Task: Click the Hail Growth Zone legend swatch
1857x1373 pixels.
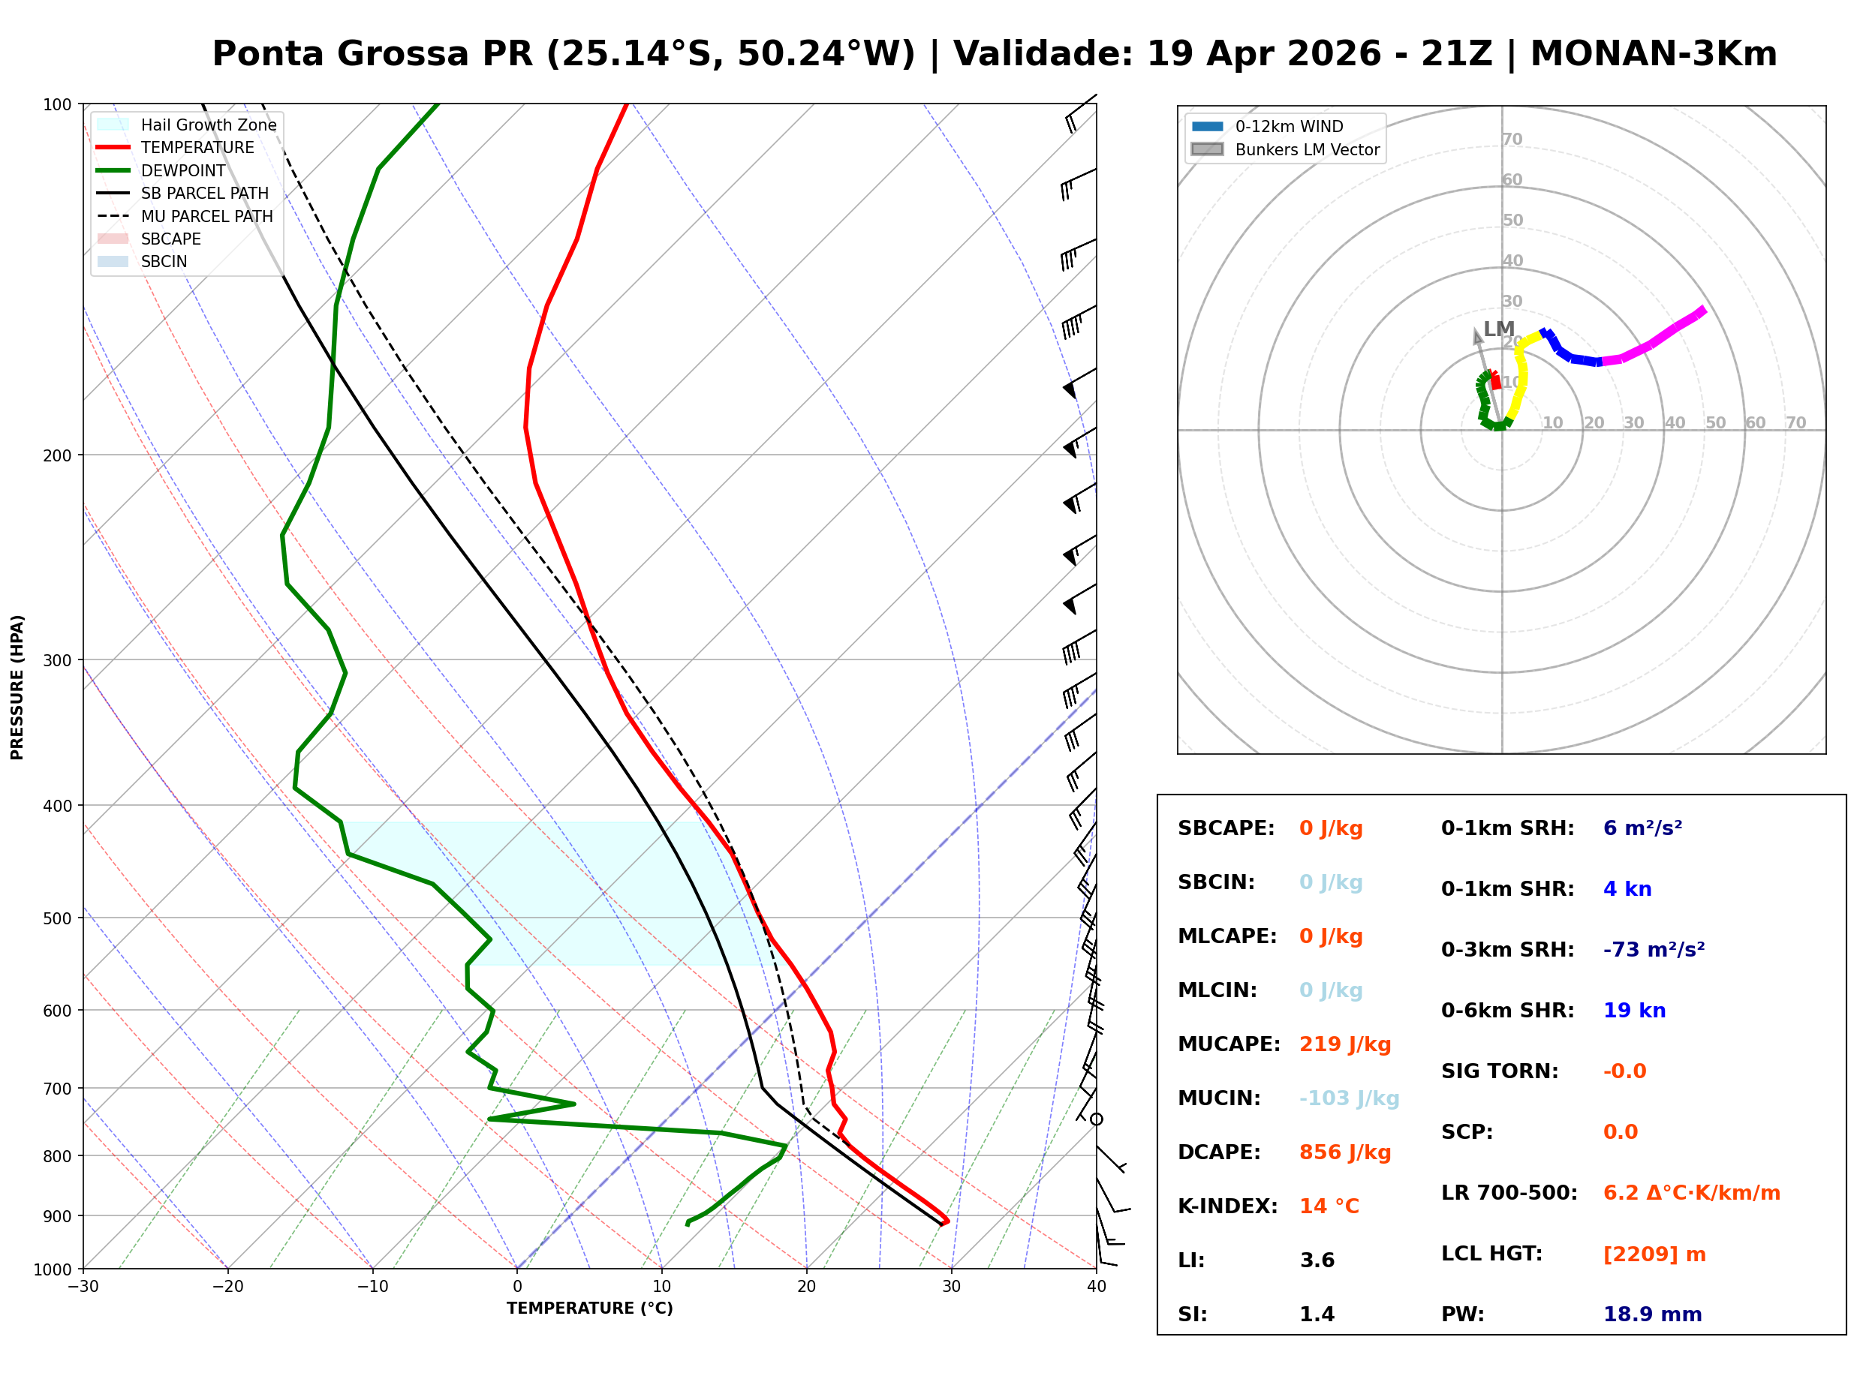Action: [113, 125]
